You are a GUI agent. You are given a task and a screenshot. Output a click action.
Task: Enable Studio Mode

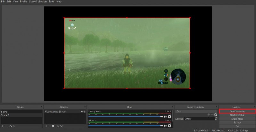coord(237,119)
